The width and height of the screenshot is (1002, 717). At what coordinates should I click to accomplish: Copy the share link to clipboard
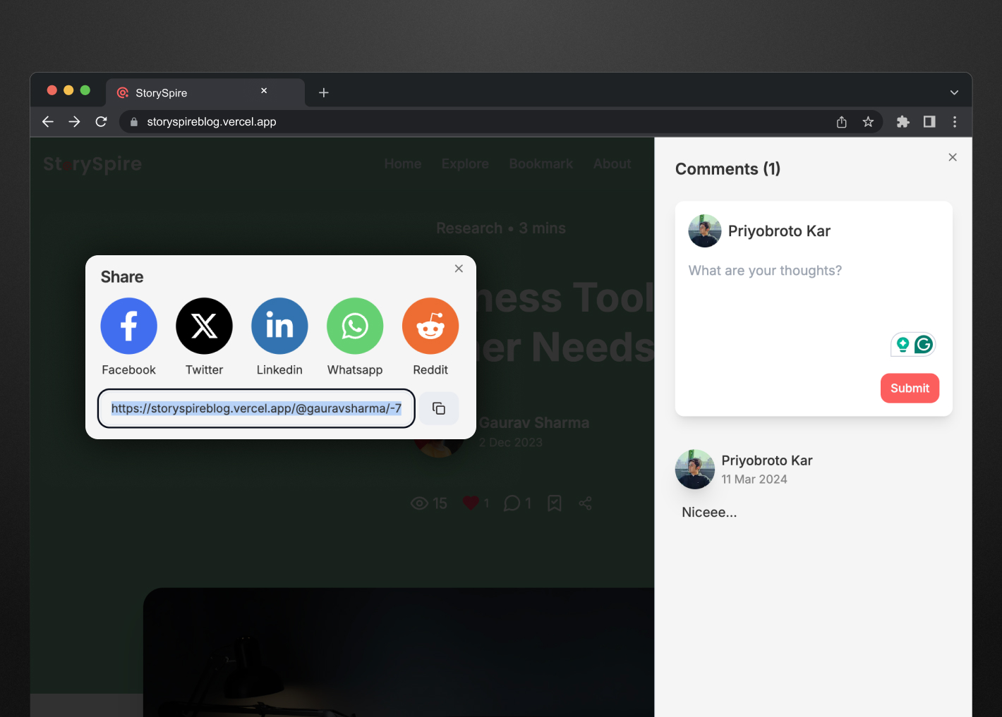click(439, 408)
